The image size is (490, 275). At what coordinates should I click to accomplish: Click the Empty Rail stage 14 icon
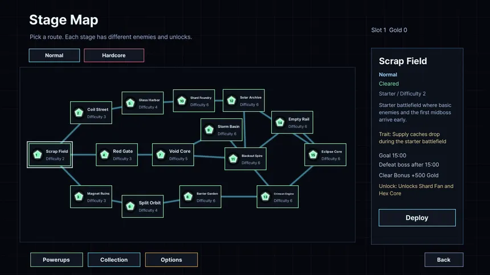click(280, 123)
